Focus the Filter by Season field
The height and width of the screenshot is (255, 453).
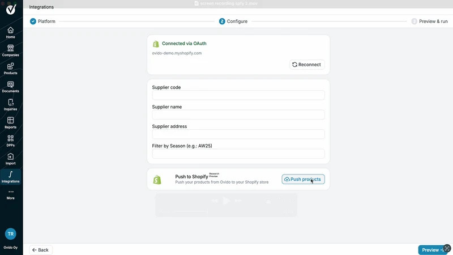tap(238, 154)
